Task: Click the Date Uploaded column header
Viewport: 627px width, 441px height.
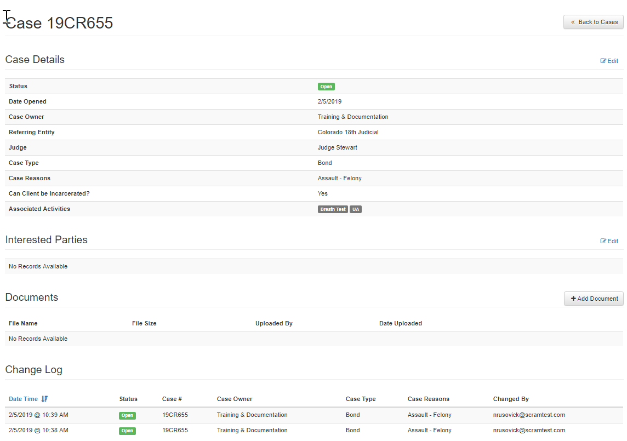Action: coord(400,323)
